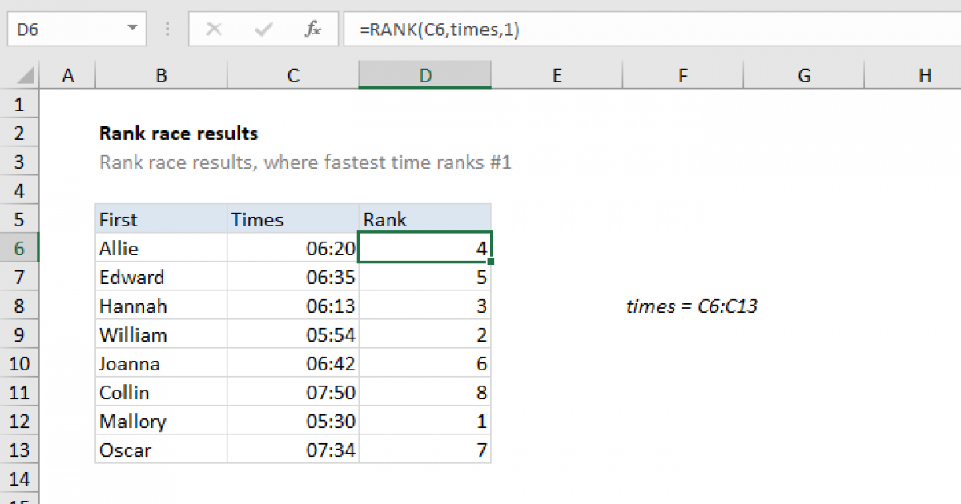Select Collin's rank cell showing 8
Viewport: 961px width, 504px height.
tap(425, 393)
